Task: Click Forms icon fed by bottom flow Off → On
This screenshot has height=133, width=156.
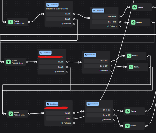Action: point(128,111)
